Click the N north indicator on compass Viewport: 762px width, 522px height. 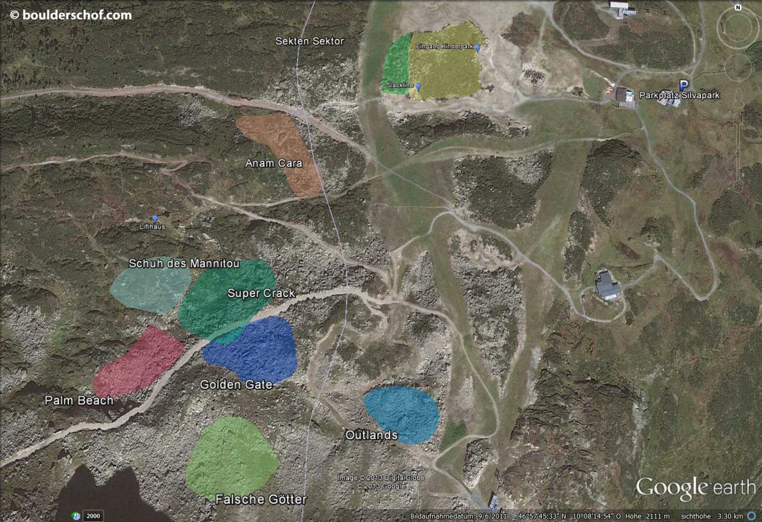[x=738, y=7]
